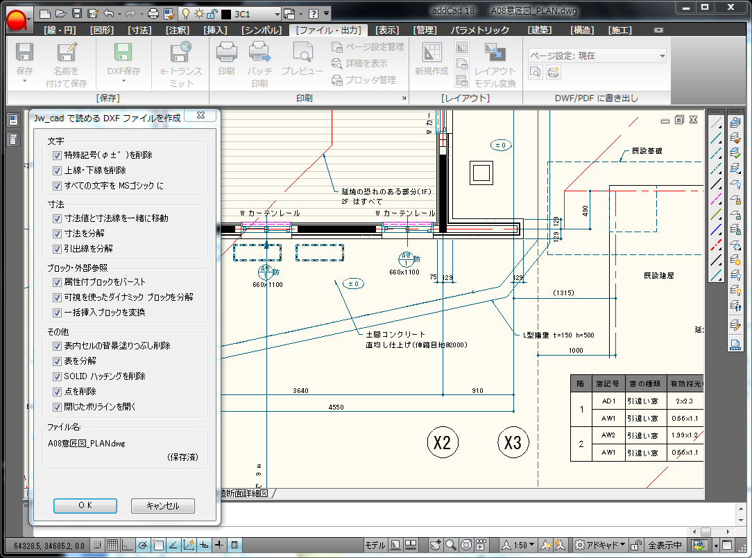Open the アドキャド workspace dropdown

tap(622, 545)
